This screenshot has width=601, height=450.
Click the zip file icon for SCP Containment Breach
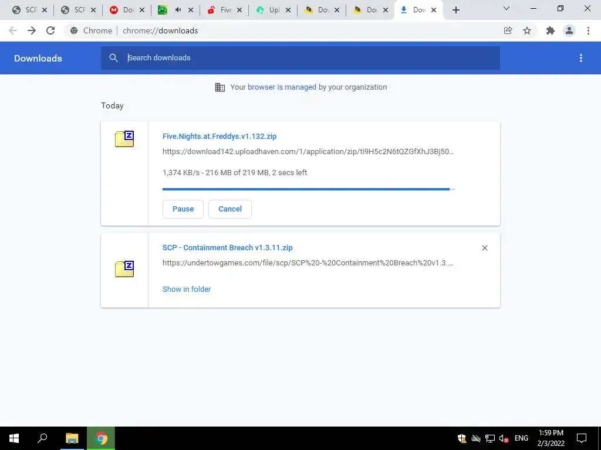(x=124, y=268)
